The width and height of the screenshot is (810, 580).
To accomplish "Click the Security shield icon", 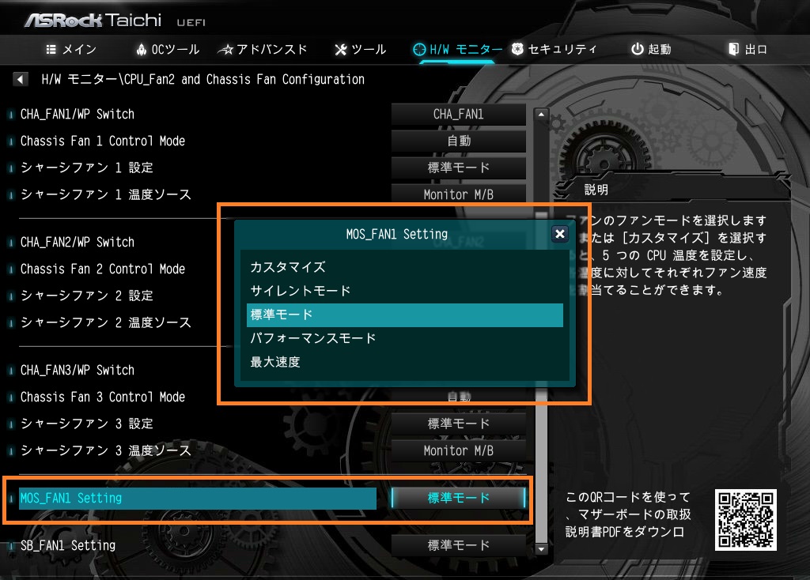I will point(517,49).
